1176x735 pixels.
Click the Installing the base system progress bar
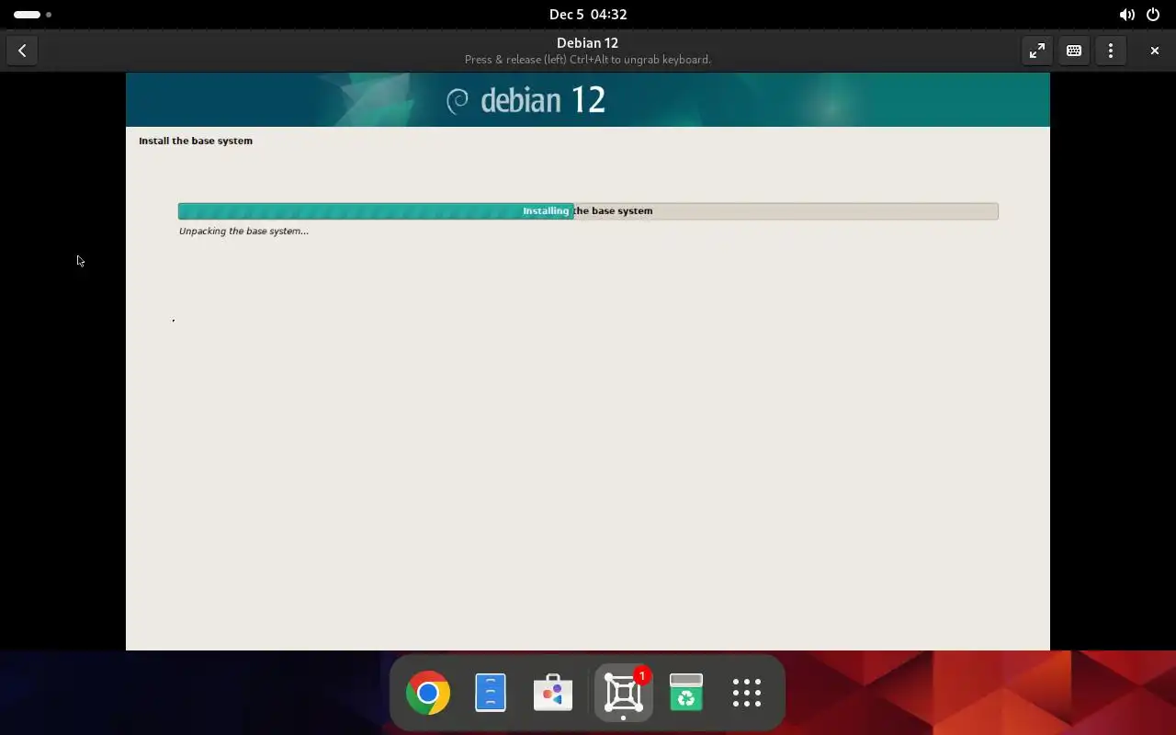pos(588,211)
